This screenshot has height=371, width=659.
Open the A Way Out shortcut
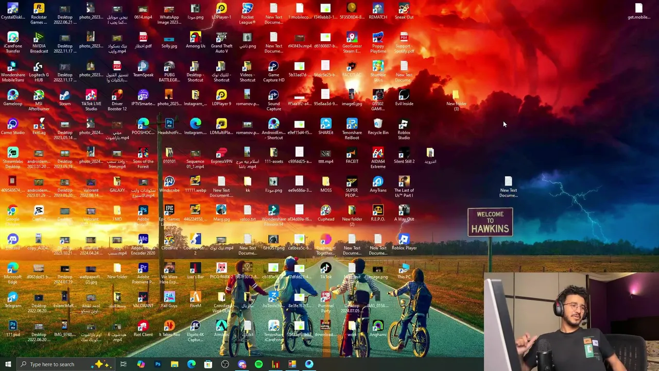point(404,213)
